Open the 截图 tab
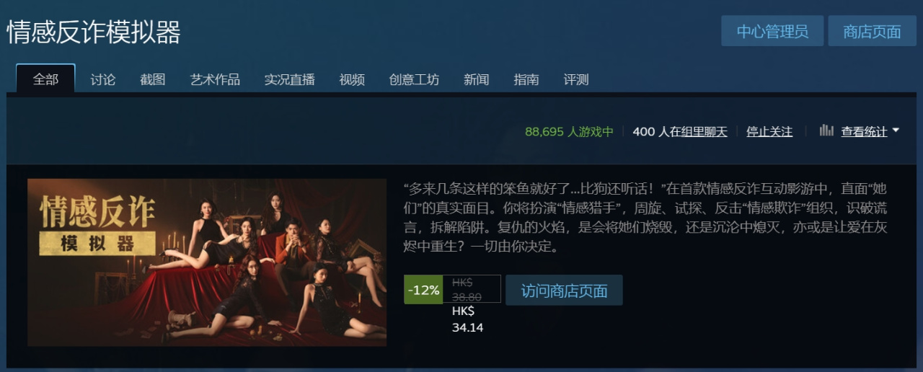The height and width of the screenshot is (372, 923). 153,79
